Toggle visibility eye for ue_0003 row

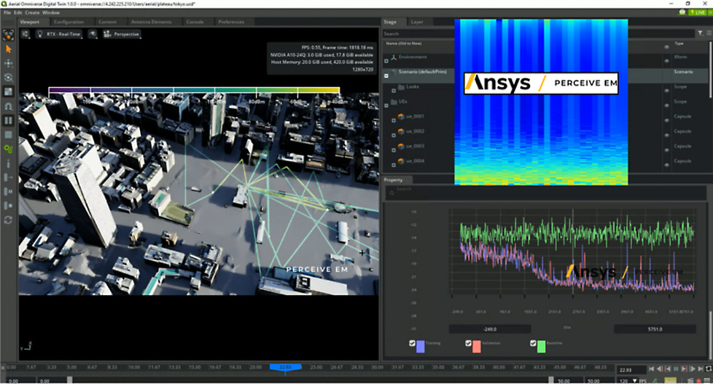point(666,150)
